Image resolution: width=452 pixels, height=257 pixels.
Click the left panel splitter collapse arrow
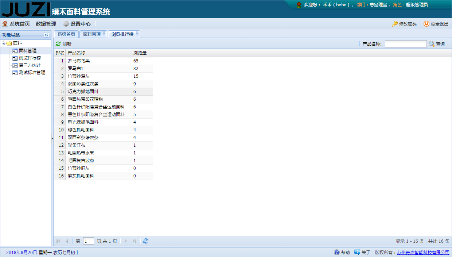click(x=52, y=138)
